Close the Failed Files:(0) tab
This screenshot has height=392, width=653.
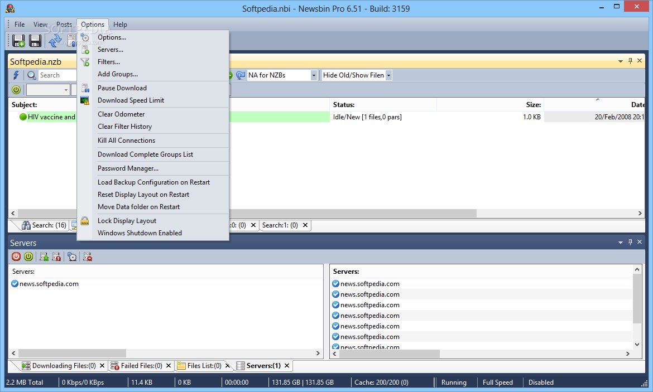169,365
